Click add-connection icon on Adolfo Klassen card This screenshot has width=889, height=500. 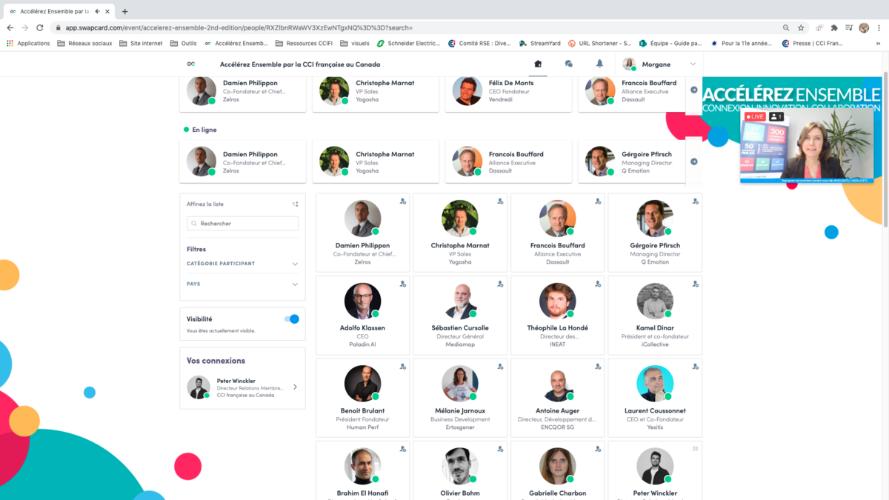click(x=403, y=284)
